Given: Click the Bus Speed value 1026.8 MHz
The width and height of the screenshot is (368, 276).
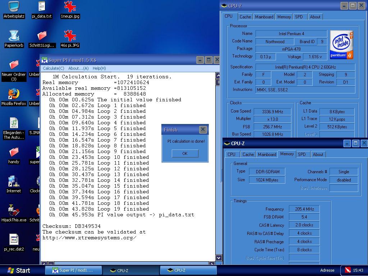Looking at the screenshot, I should pos(272,134).
